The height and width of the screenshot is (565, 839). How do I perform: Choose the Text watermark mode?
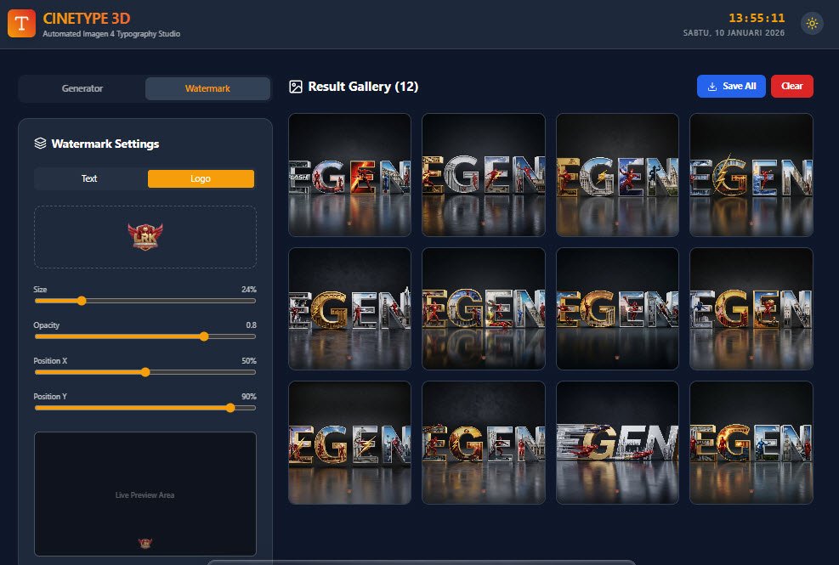point(89,178)
